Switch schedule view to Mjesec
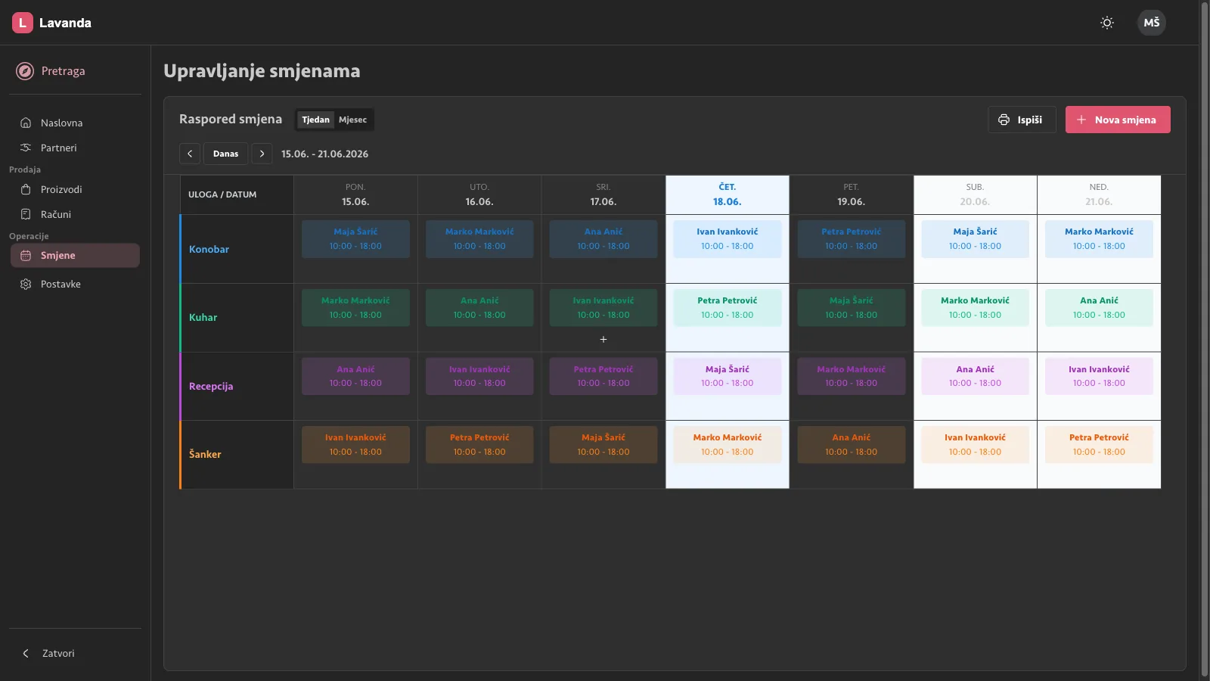This screenshot has width=1210, height=681. (x=352, y=120)
